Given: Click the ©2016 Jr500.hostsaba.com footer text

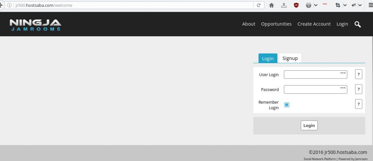Looking at the screenshot, I should point(338,152).
